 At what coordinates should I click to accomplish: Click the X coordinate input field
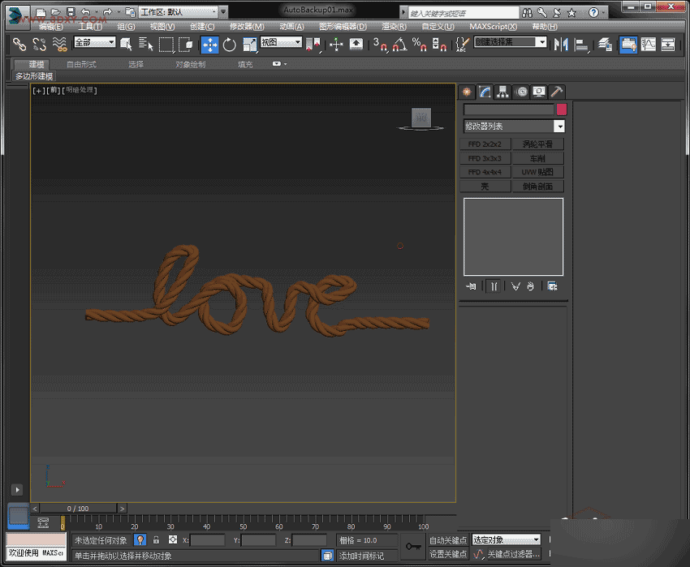(206, 539)
